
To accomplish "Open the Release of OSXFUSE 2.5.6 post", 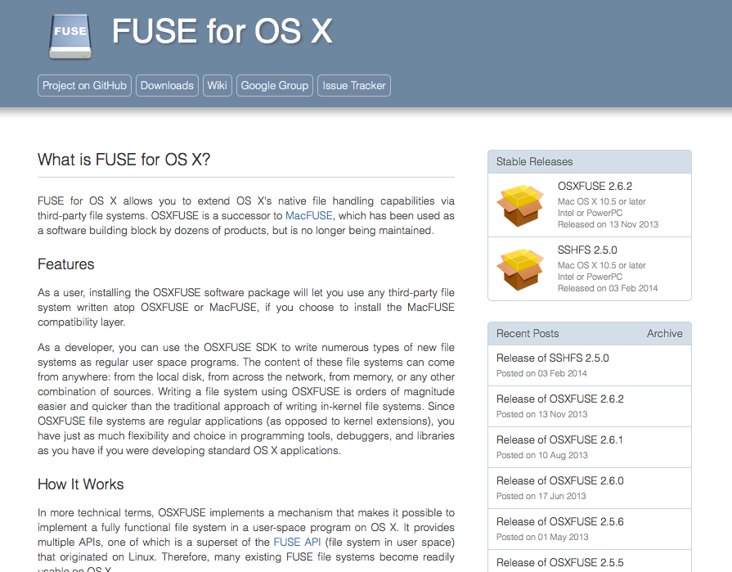I will tap(559, 522).
